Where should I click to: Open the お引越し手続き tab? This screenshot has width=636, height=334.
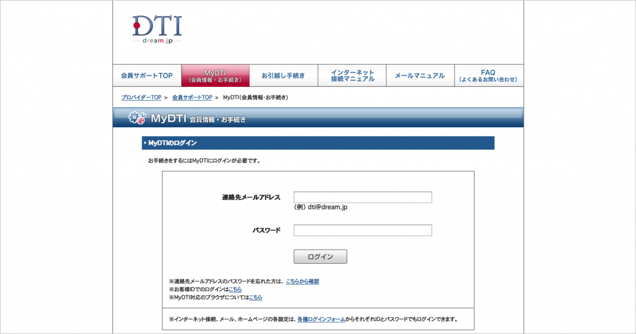click(283, 75)
